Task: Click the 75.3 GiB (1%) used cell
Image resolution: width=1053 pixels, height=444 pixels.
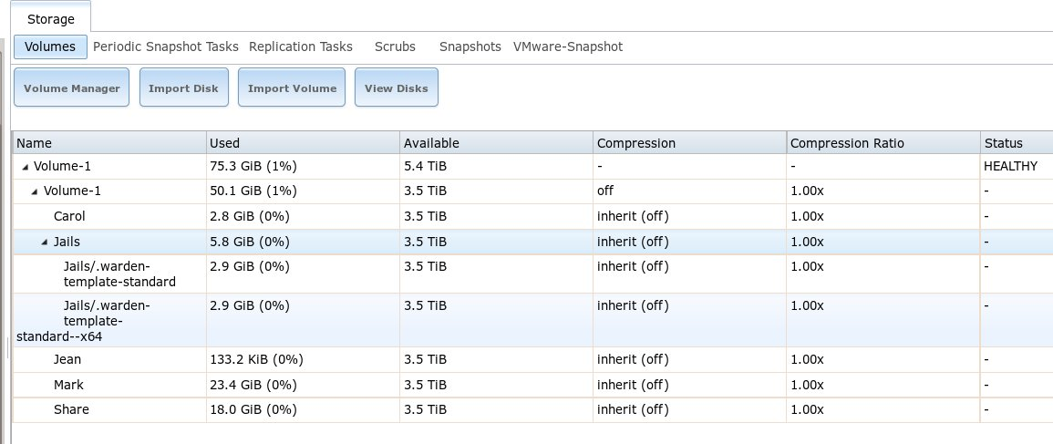Action: pyautogui.click(x=303, y=166)
